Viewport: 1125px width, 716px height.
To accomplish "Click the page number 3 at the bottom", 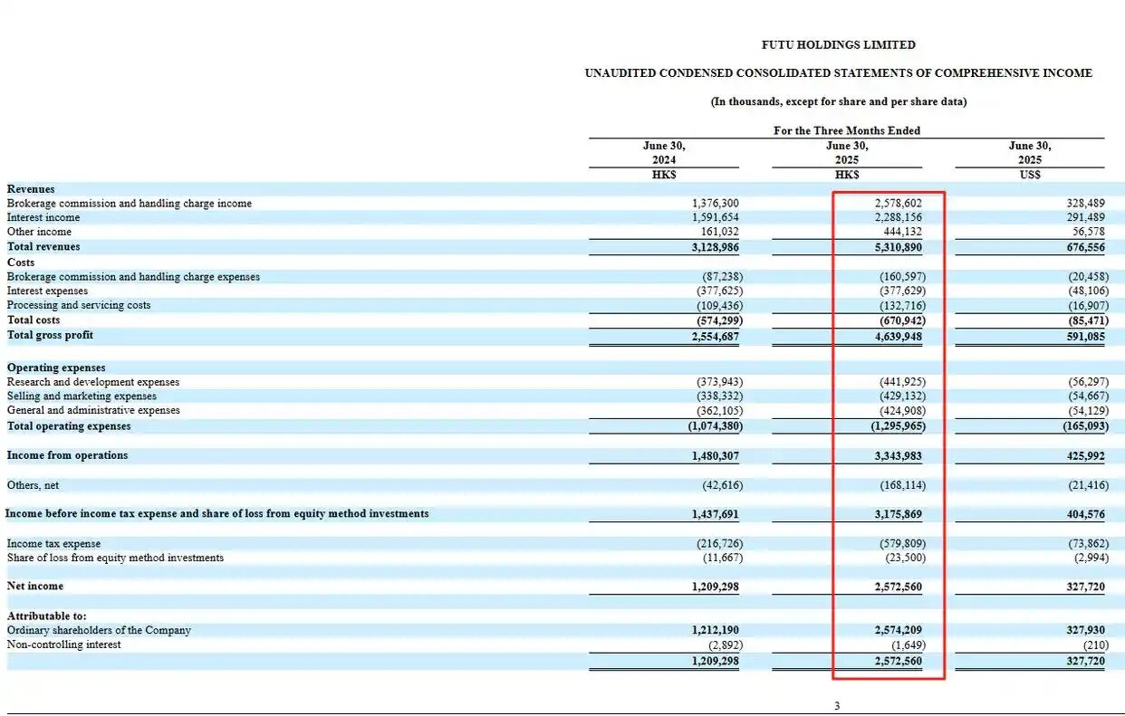I will coord(836,706).
